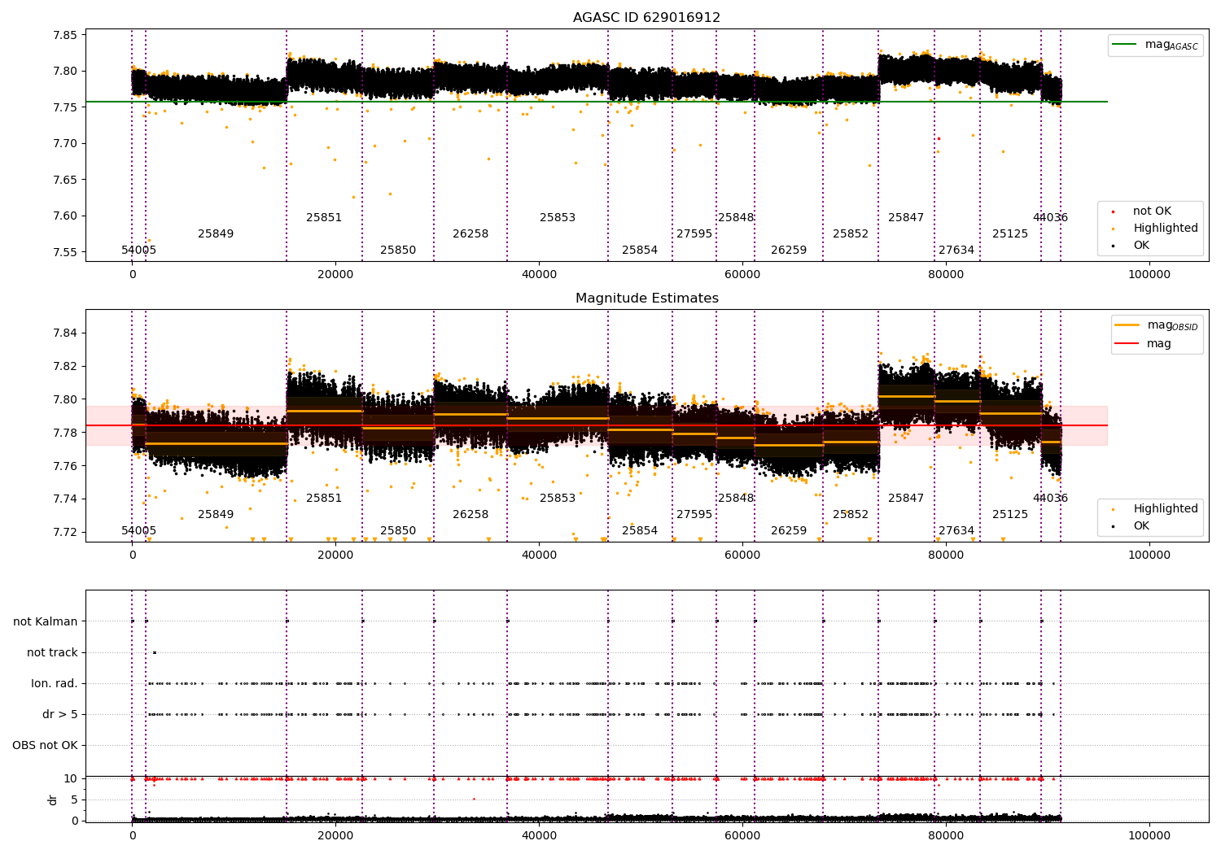
Task: Select the green mag AGASC legend entry
Action: click(x=1156, y=45)
